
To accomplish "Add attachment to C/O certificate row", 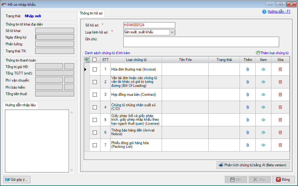I will pyautogui.click(x=248, y=107).
